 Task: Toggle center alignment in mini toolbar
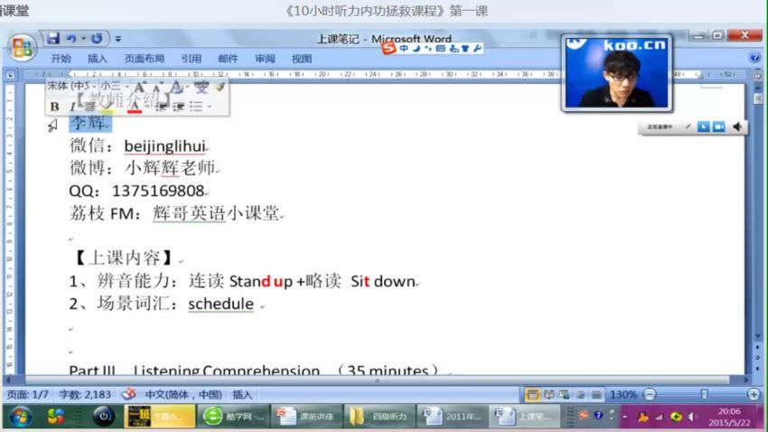coord(89,107)
